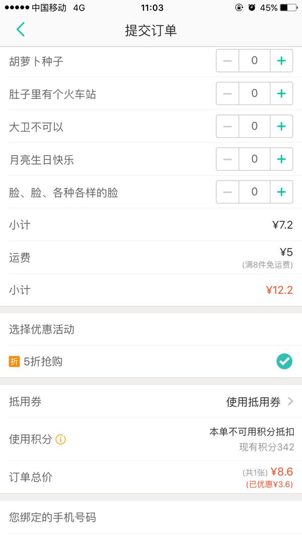Reduce 月亮生日快乐 quantity with minus icon
The width and height of the screenshot is (302, 537).
[228, 159]
